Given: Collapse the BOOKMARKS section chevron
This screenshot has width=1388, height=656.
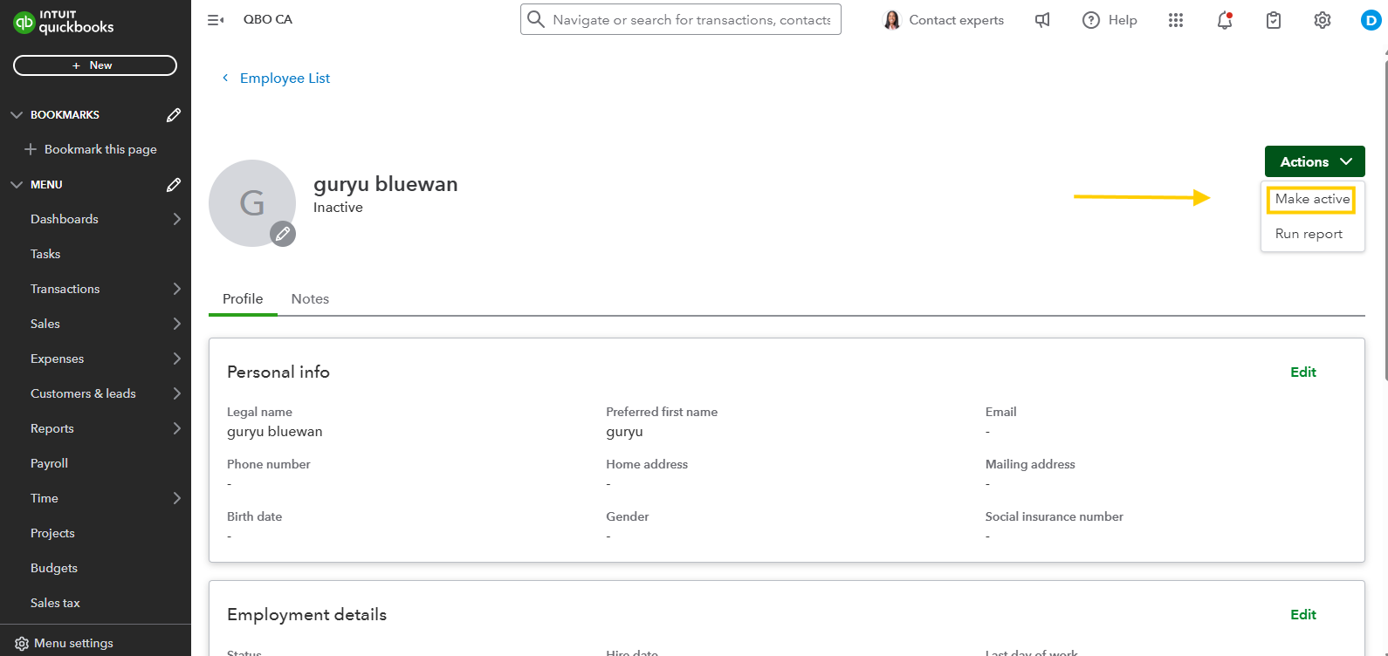Looking at the screenshot, I should coord(17,115).
